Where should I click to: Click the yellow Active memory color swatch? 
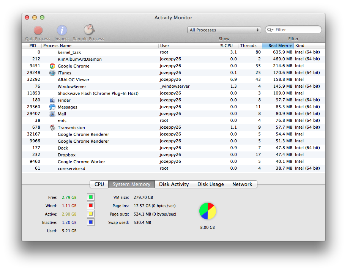click(x=91, y=214)
